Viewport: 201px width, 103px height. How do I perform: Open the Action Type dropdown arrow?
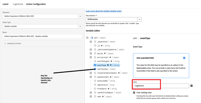coord(80,26)
